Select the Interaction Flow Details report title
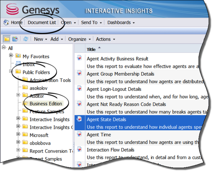This screenshot has height=173, width=214. coord(111,150)
